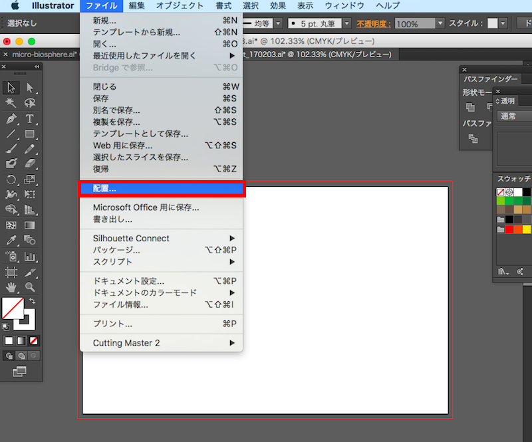The image size is (532, 442).
Task: Click the fill color box
Action: click(x=11, y=307)
